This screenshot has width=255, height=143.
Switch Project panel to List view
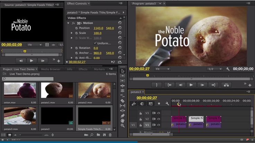pos(3,135)
